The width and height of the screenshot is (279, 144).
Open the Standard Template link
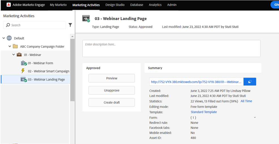pyautogui.click(x=204, y=112)
